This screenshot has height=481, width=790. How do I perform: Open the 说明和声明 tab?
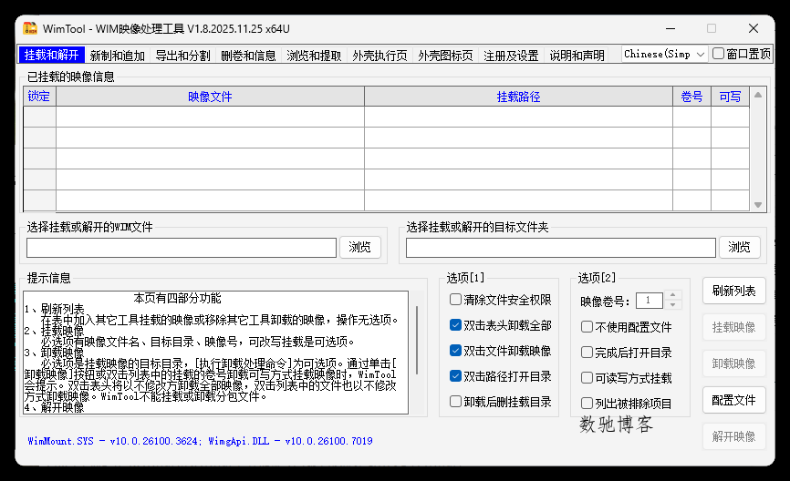(x=577, y=55)
